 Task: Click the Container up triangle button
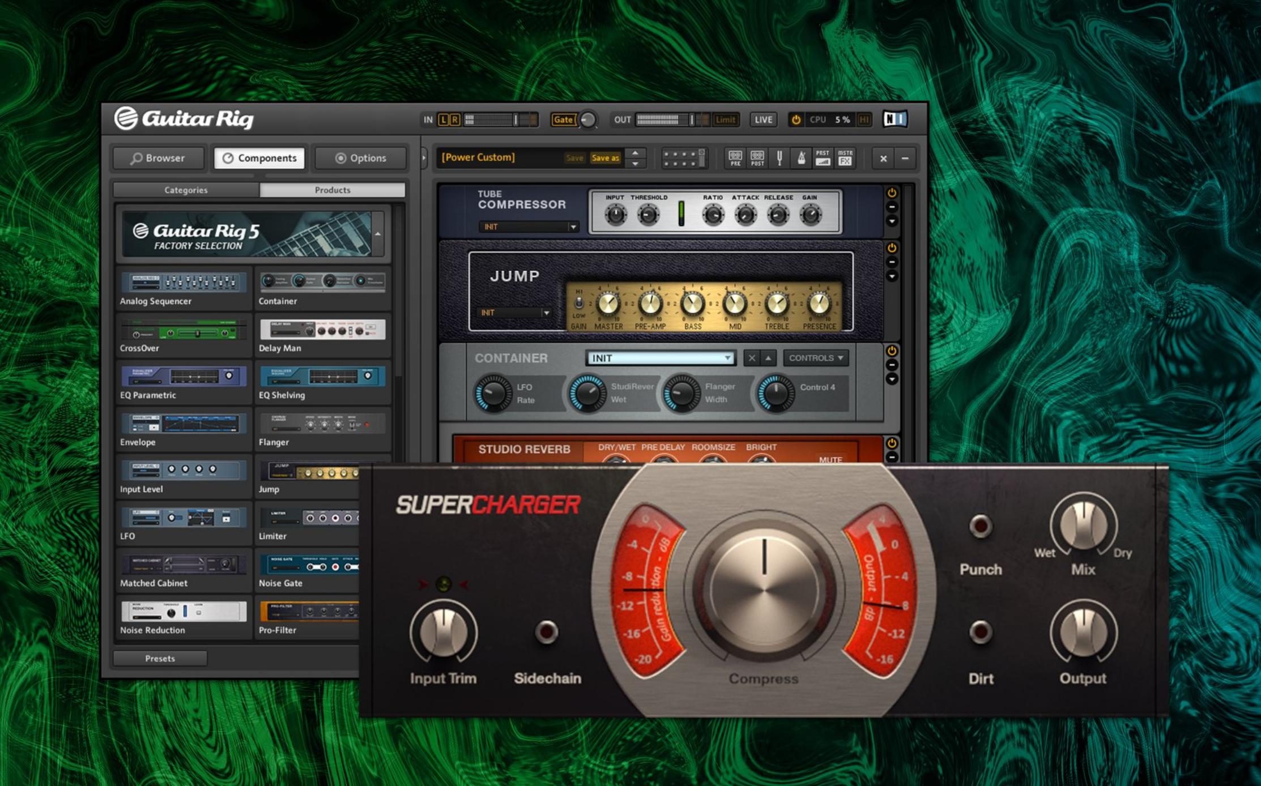(x=768, y=358)
